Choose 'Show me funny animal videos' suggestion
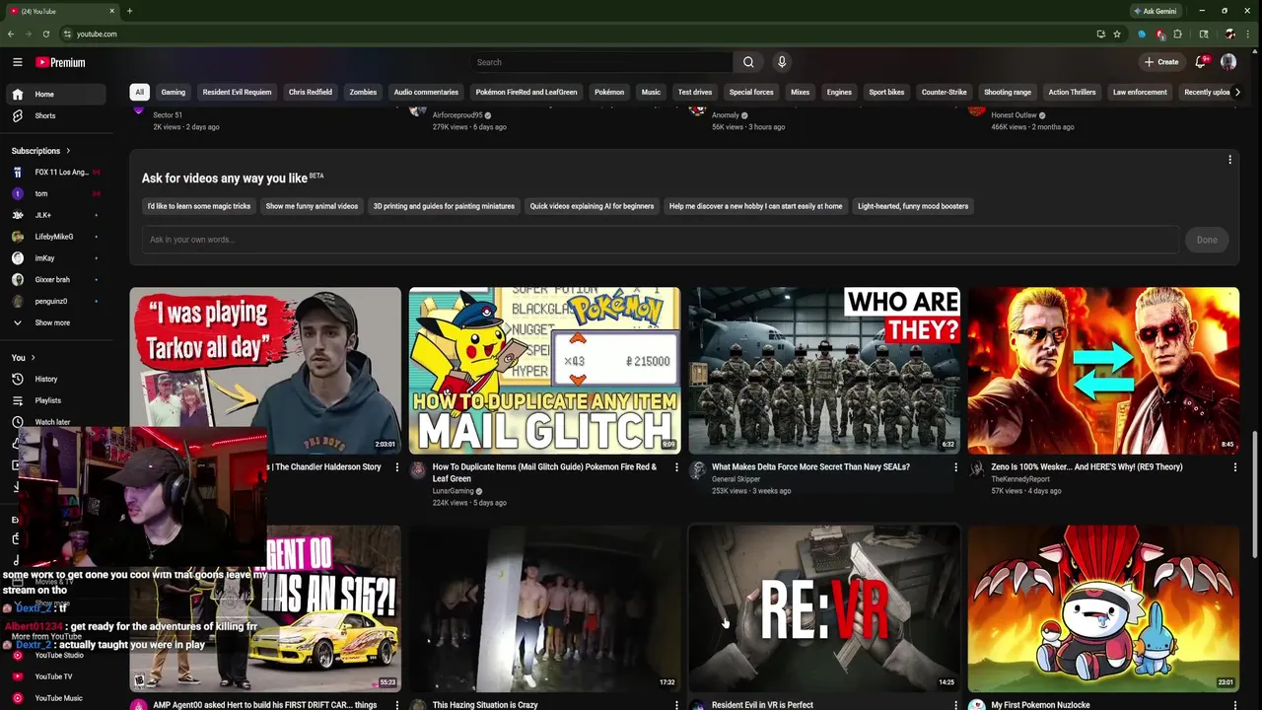The height and width of the screenshot is (710, 1262). [x=312, y=206]
